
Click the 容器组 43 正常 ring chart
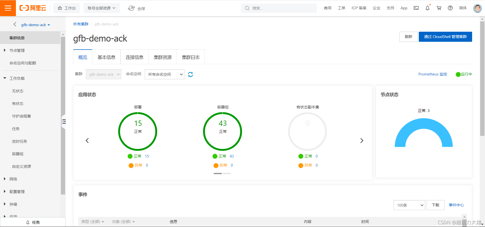[223, 131]
